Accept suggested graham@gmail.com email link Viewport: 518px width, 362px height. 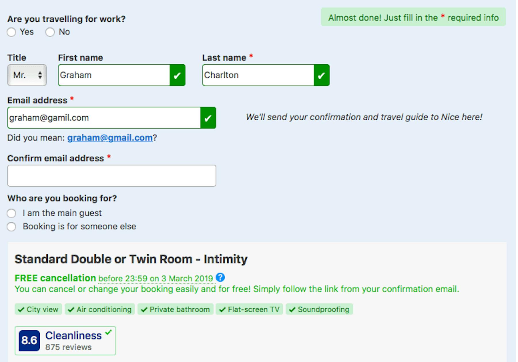(x=110, y=138)
